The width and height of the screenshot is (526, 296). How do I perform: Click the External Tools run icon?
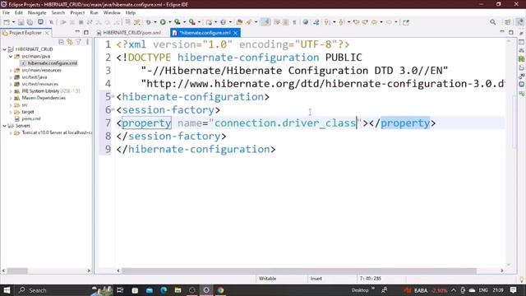[191, 22]
